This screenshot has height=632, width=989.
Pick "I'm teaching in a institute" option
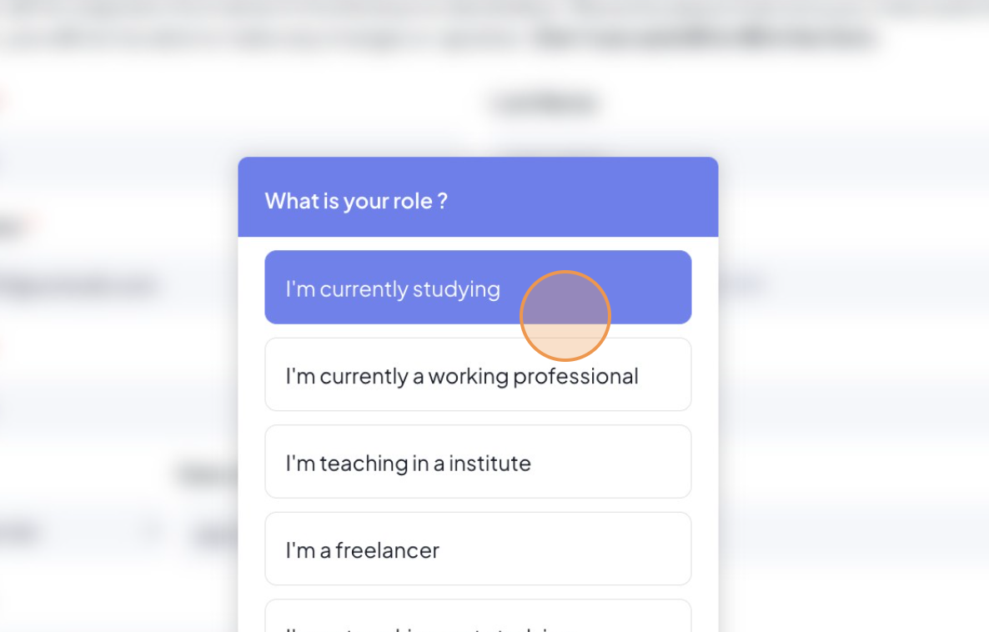[477, 462]
